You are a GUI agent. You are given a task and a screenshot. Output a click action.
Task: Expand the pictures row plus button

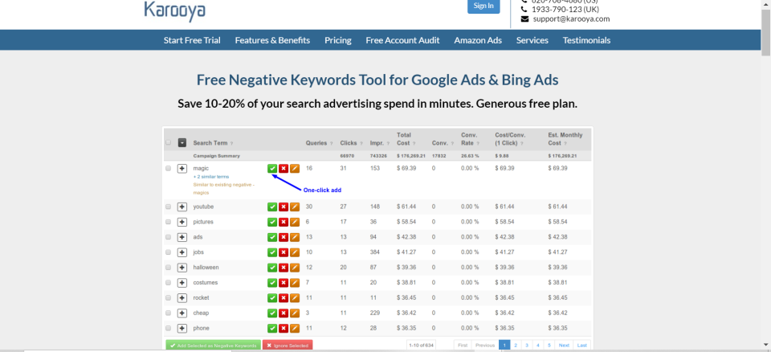[x=182, y=222]
